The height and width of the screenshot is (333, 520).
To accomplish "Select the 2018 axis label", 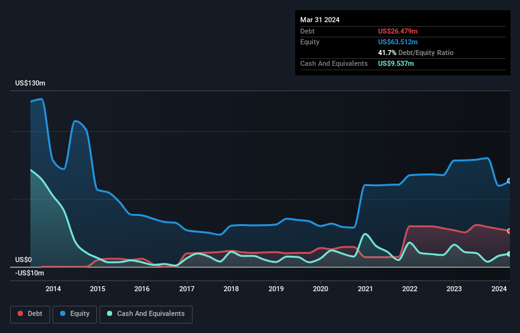I will [231, 289].
